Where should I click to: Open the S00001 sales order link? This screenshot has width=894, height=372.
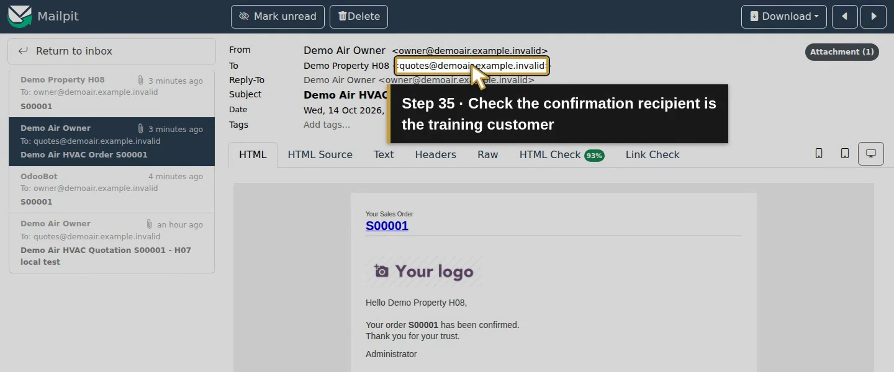coord(387,226)
